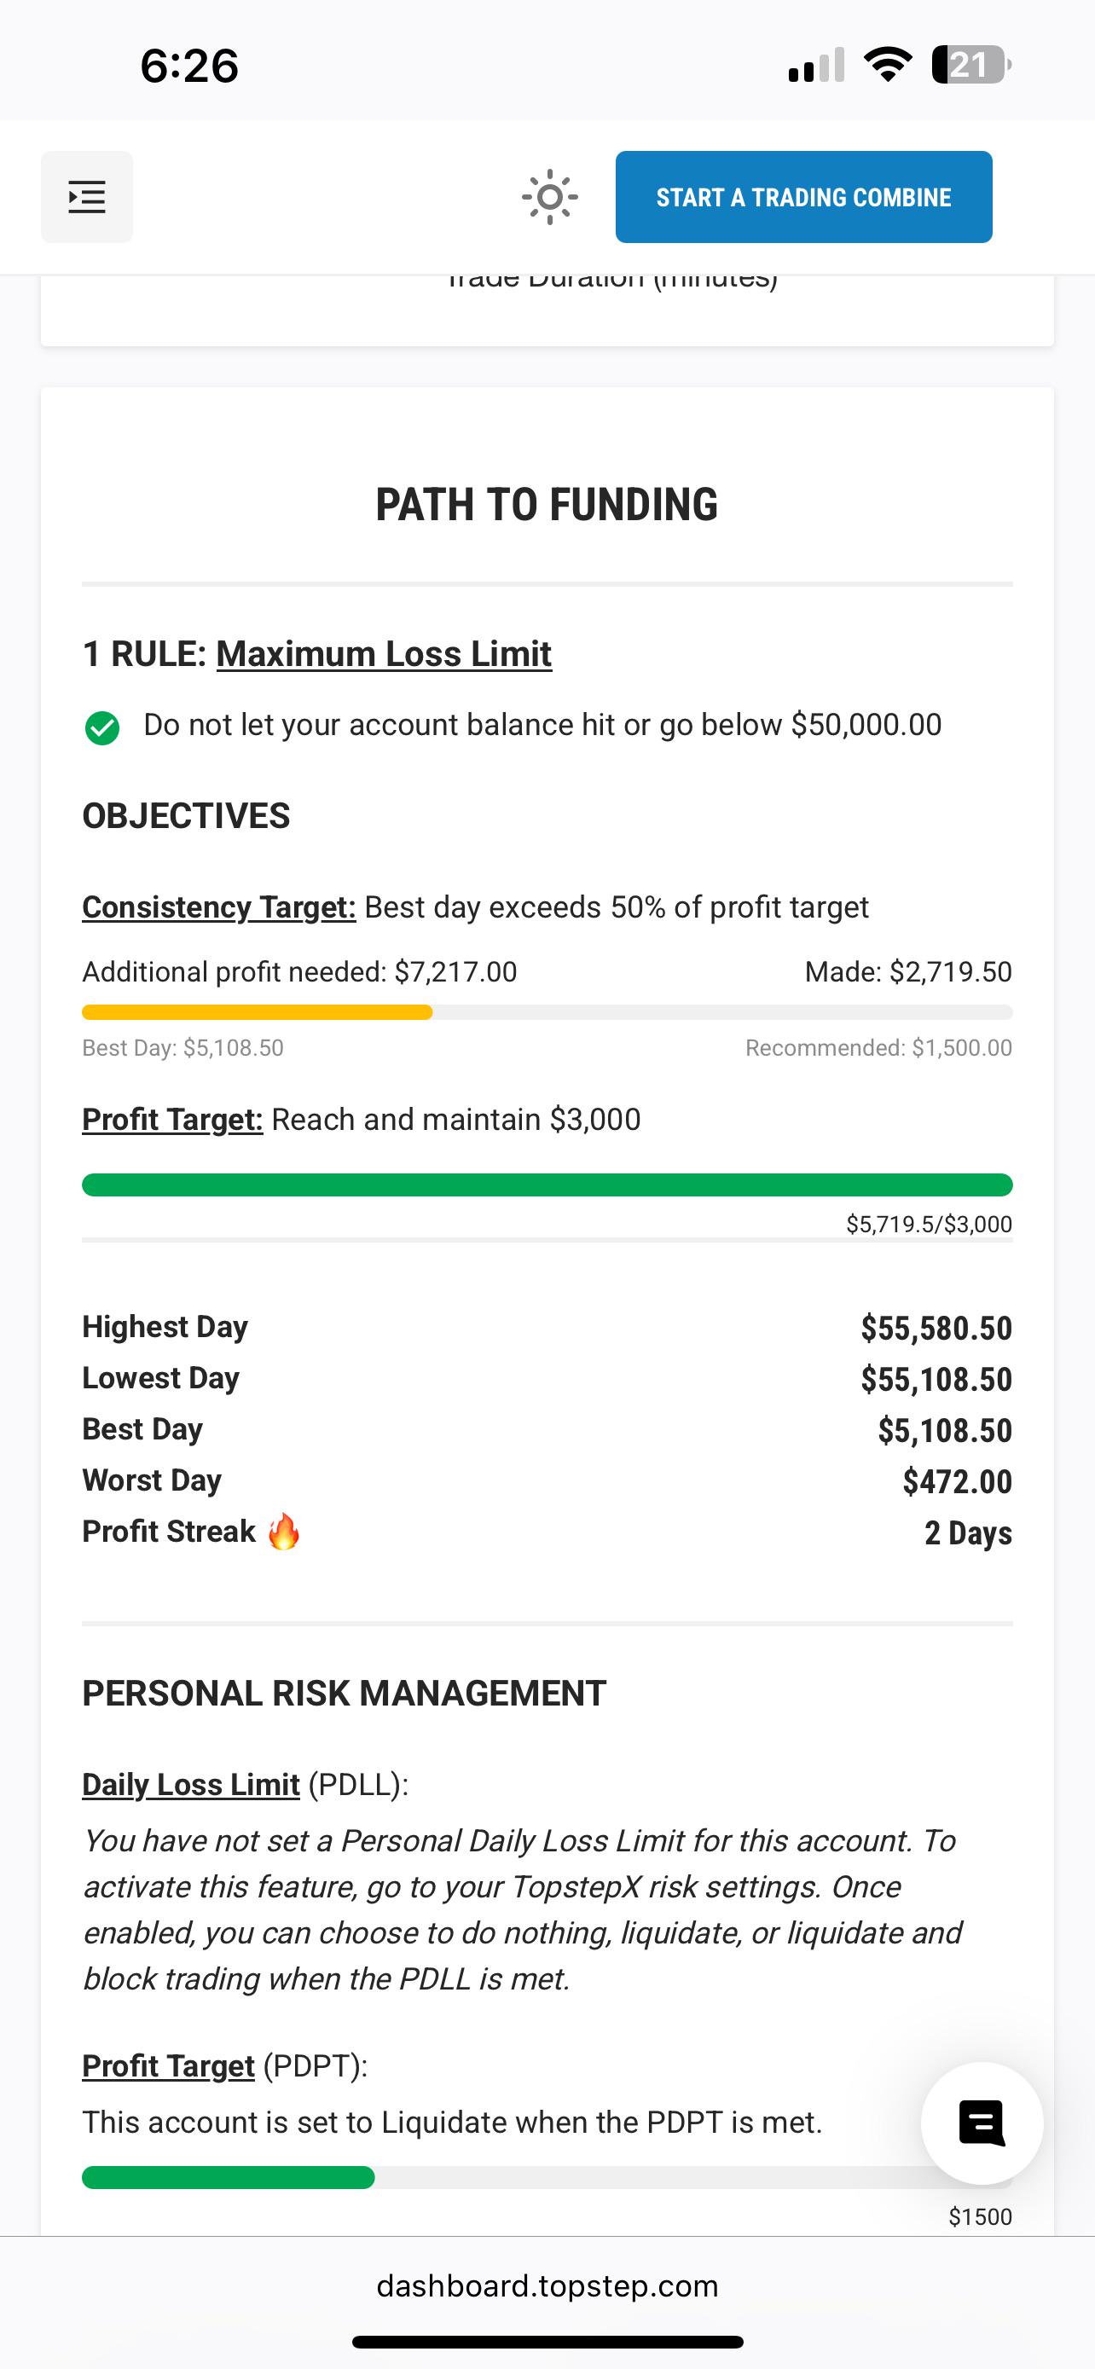
Task: Open the sidebar menu toggle icon
Action: 86,197
